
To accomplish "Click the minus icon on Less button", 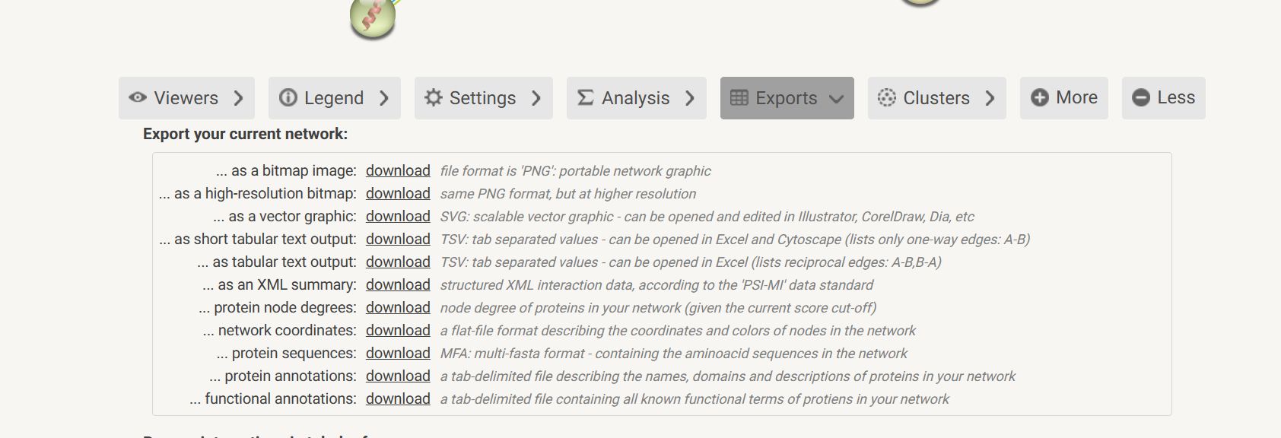I will (1141, 97).
